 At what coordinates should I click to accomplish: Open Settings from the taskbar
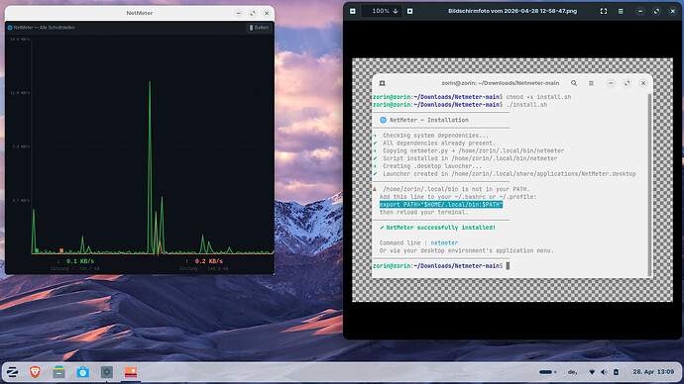click(x=107, y=372)
